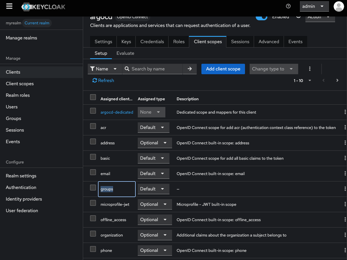Open the help question-mark icon

288,6
